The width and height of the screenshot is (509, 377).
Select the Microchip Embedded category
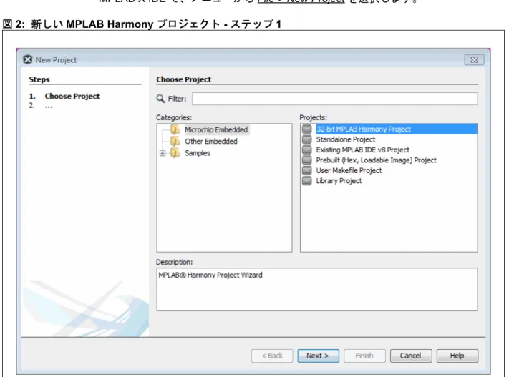216,129
